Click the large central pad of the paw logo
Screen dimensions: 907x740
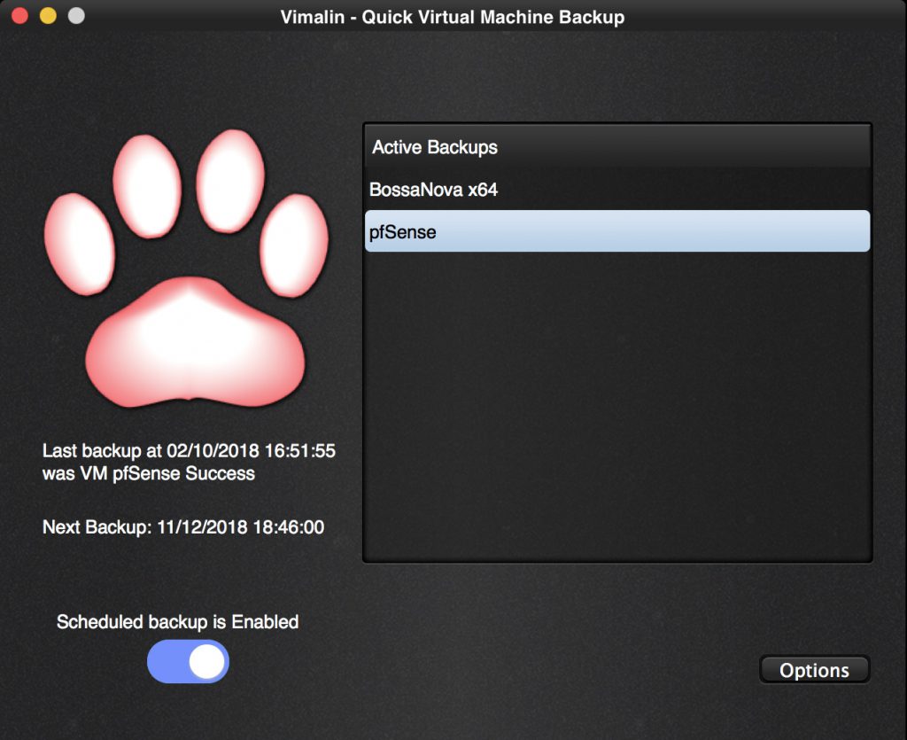point(195,344)
